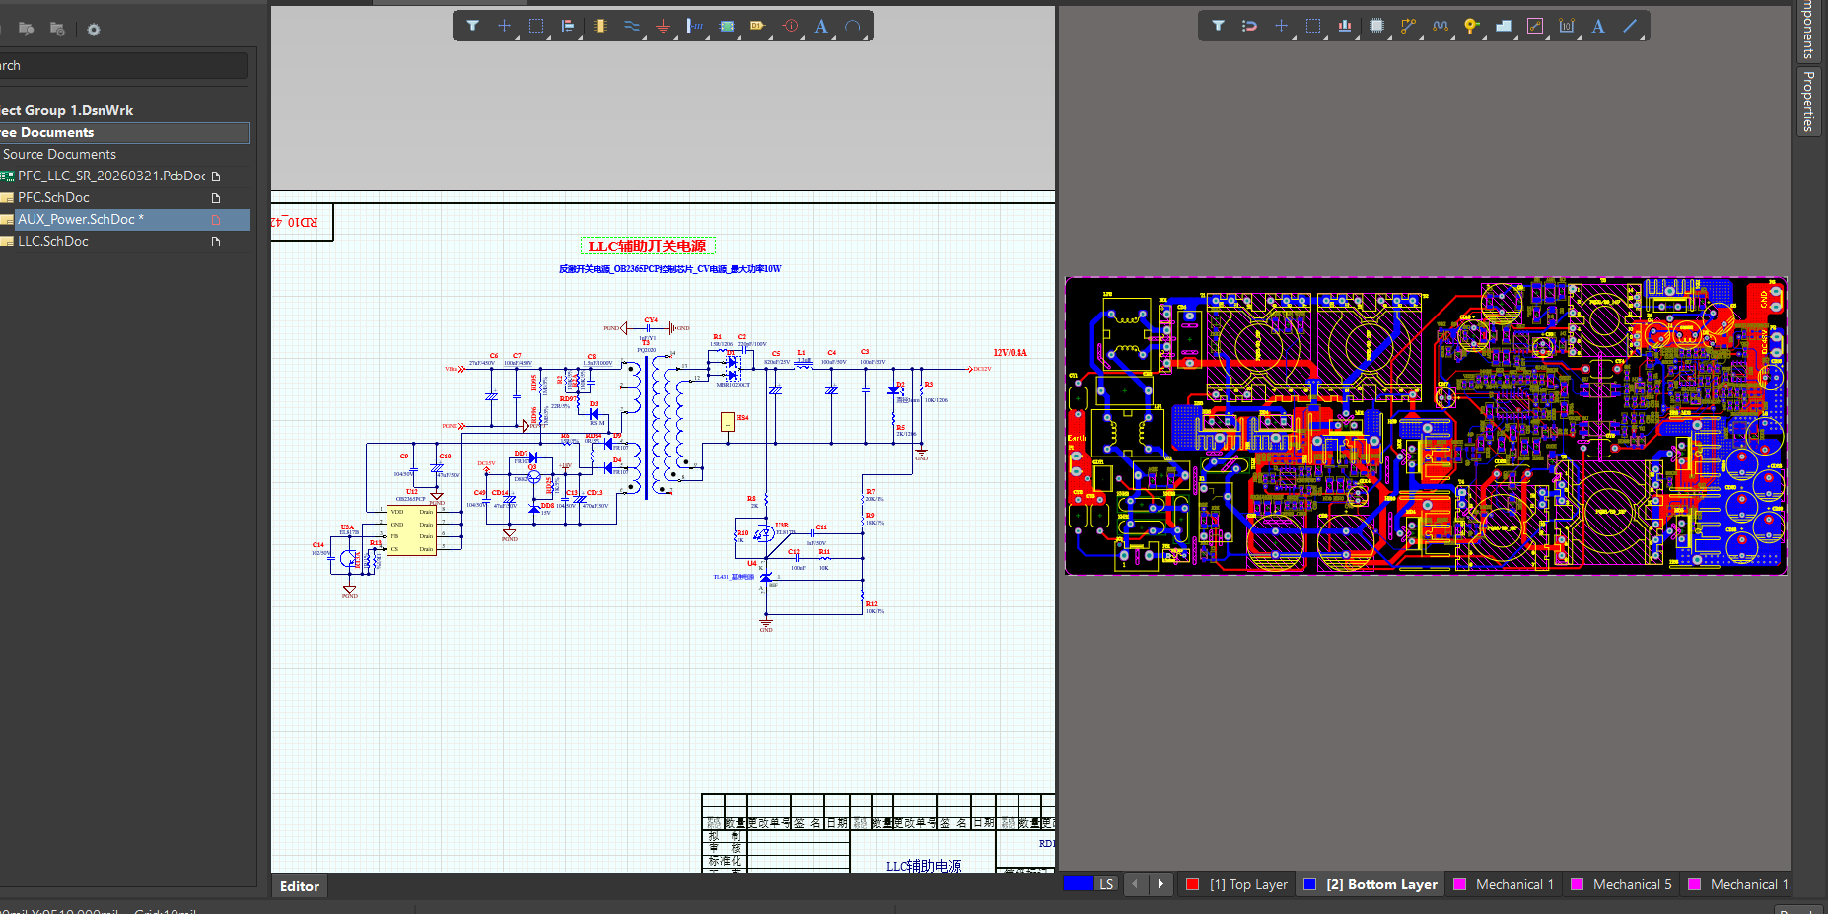Select the Place Via tool in PCB toolbar
This screenshot has height=914, width=1828.
[x=1471, y=26]
